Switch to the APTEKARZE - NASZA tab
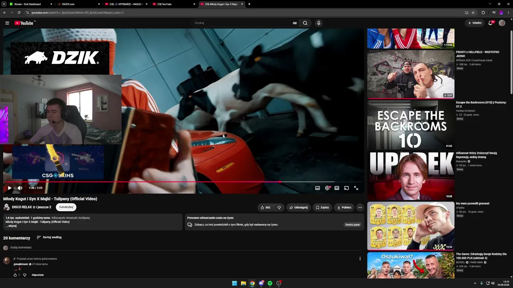The width and height of the screenshot is (513, 288). (125, 4)
